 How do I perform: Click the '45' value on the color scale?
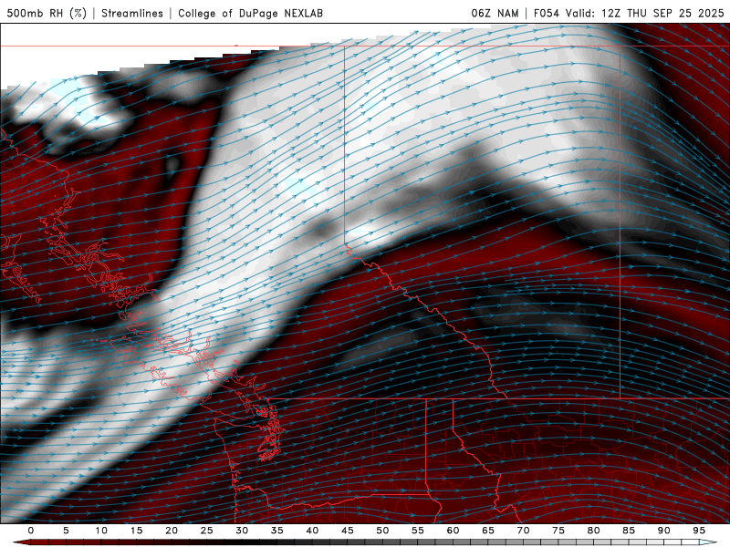348,531
